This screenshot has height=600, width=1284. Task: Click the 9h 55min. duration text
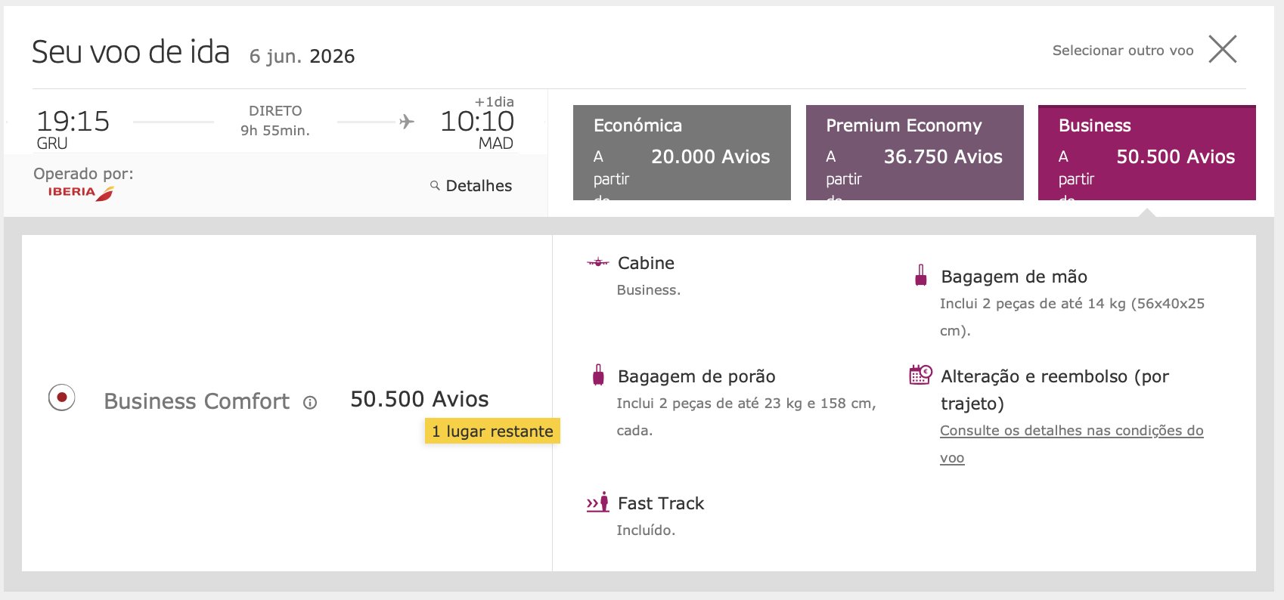coord(275,131)
